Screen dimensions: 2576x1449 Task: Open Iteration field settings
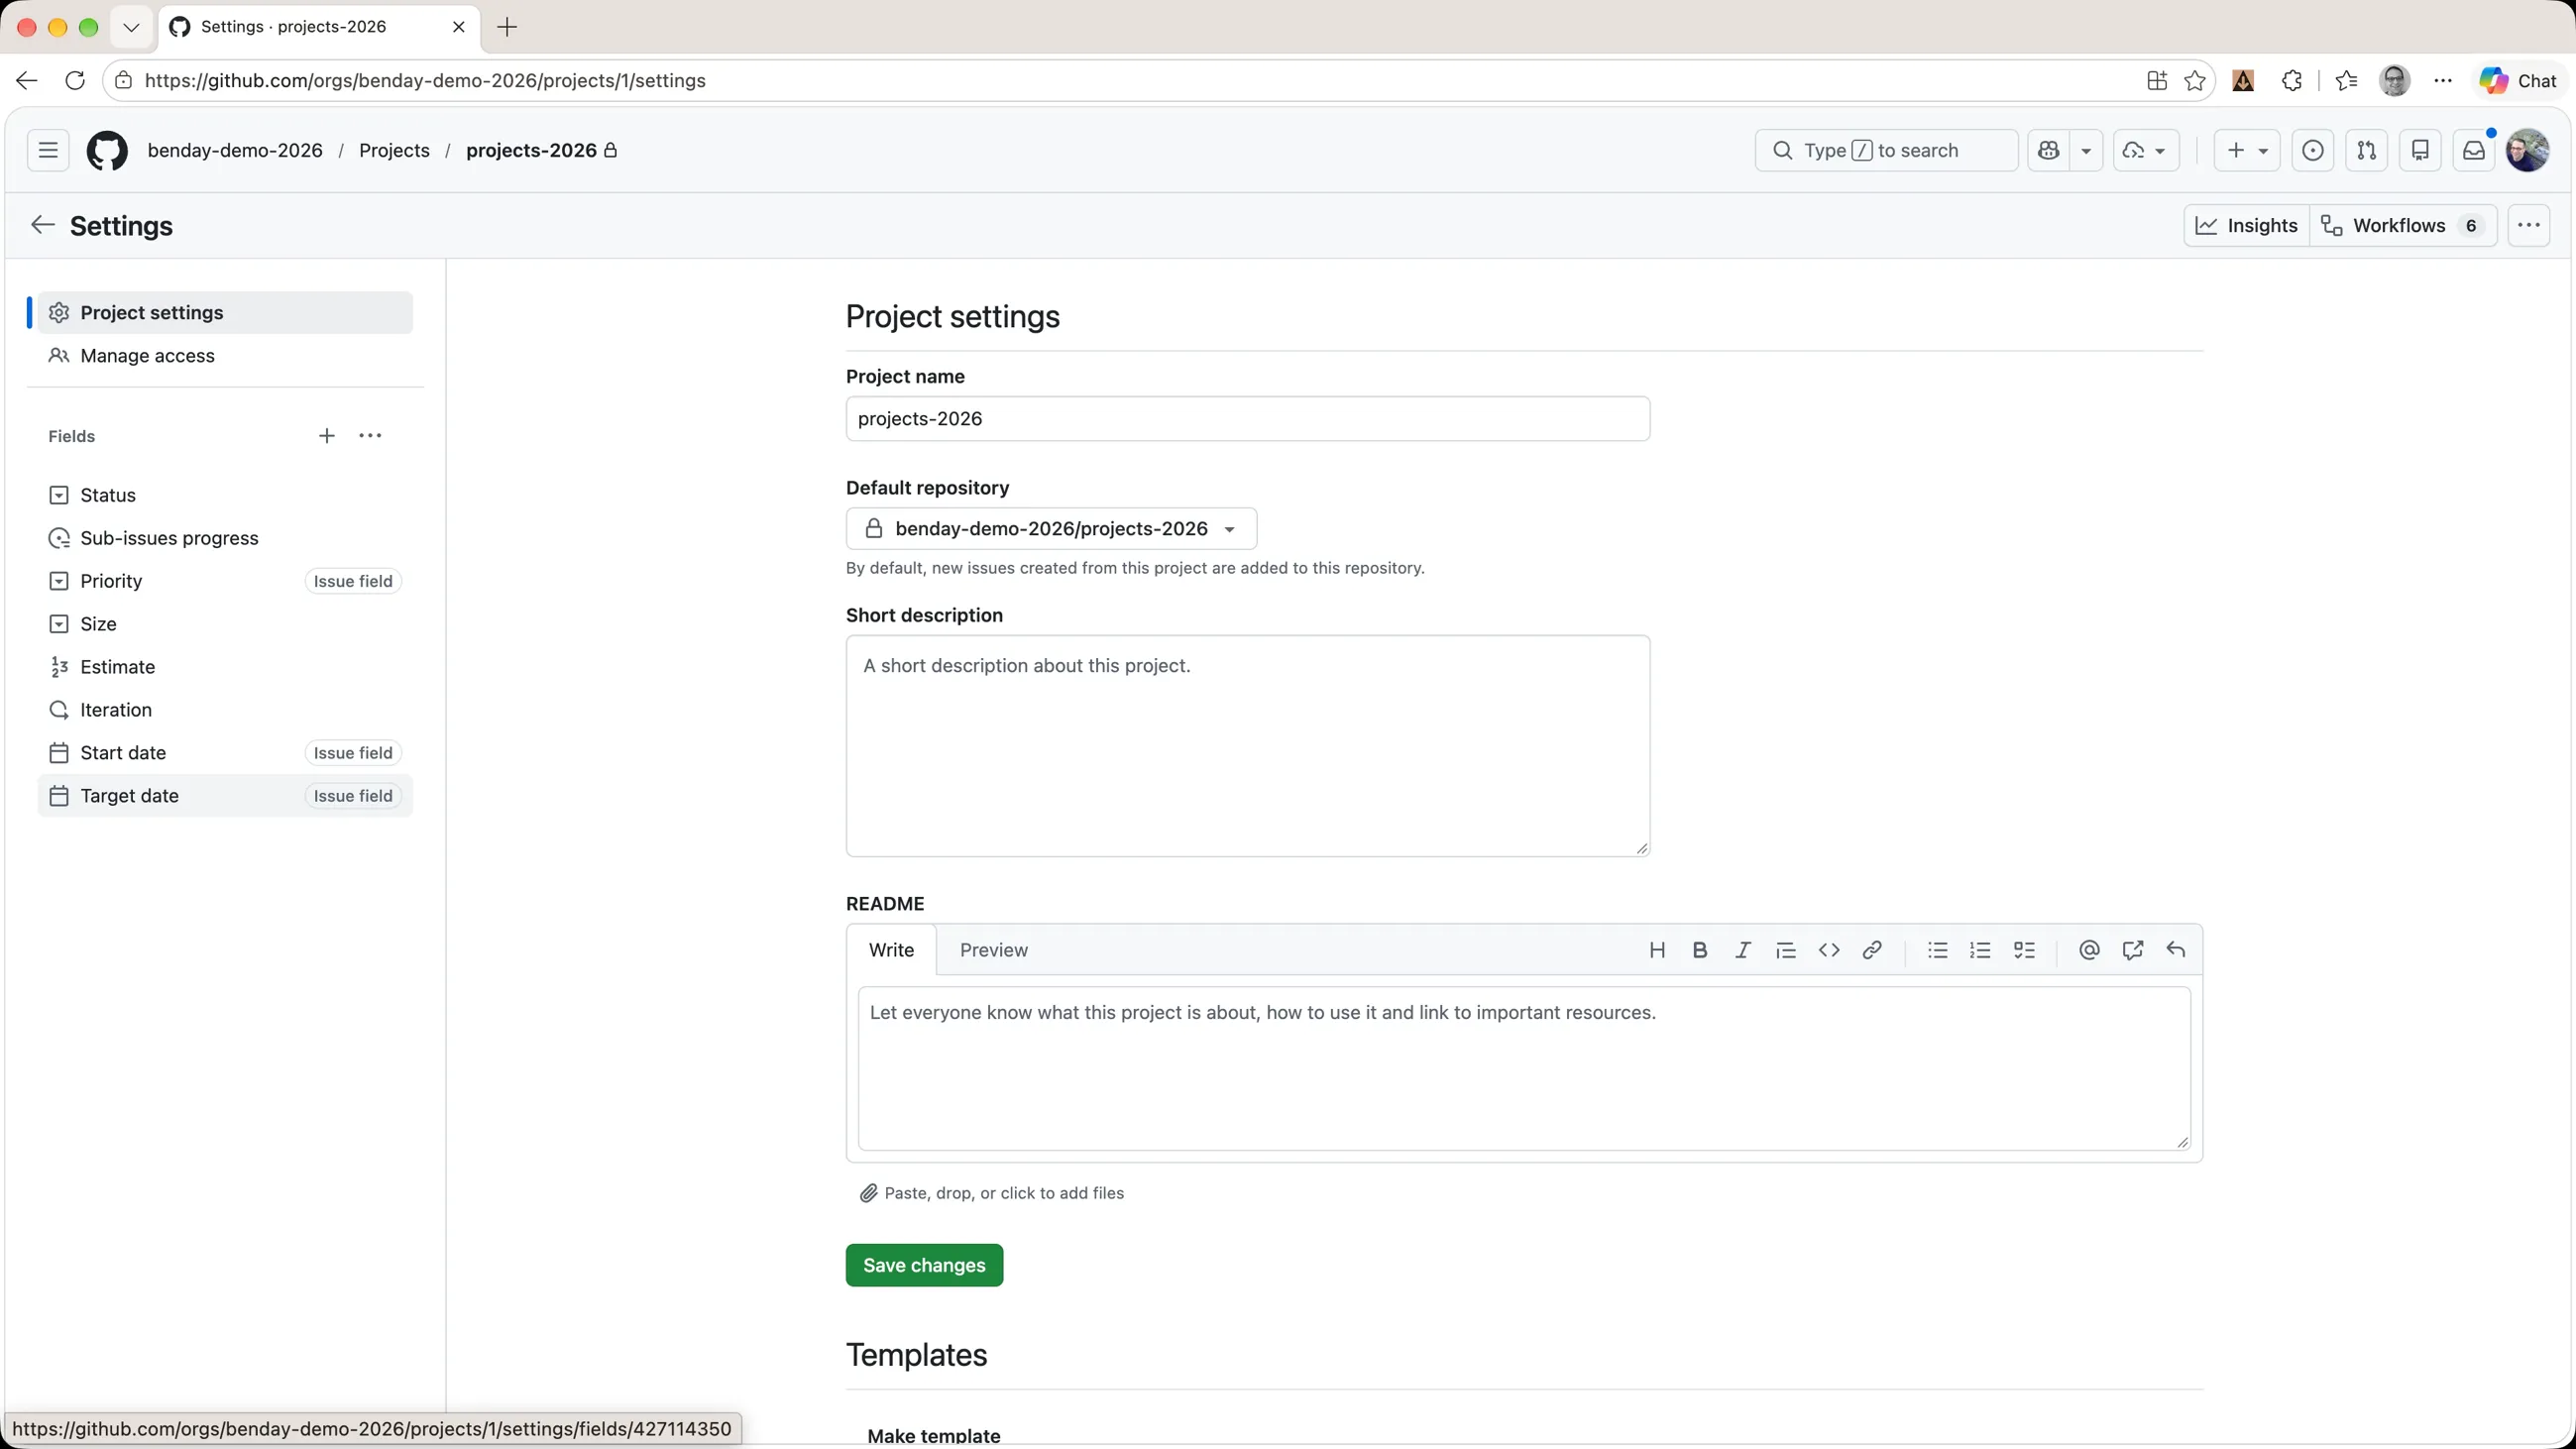click(225, 710)
